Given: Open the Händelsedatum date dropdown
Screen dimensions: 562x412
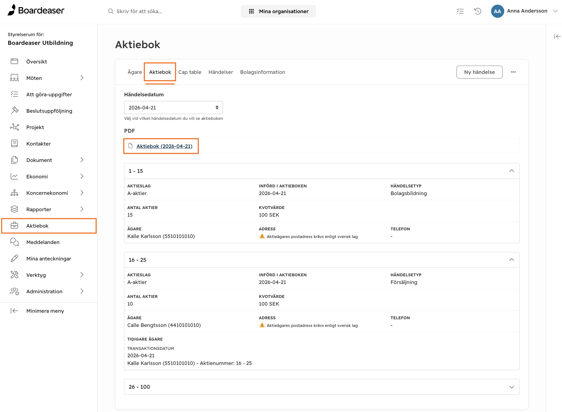Looking at the screenshot, I should tap(173, 108).
